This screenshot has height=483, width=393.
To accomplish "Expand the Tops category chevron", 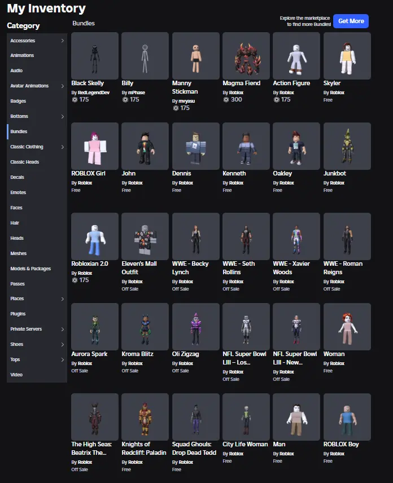I will pyautogui.click(x=62, y=359).
